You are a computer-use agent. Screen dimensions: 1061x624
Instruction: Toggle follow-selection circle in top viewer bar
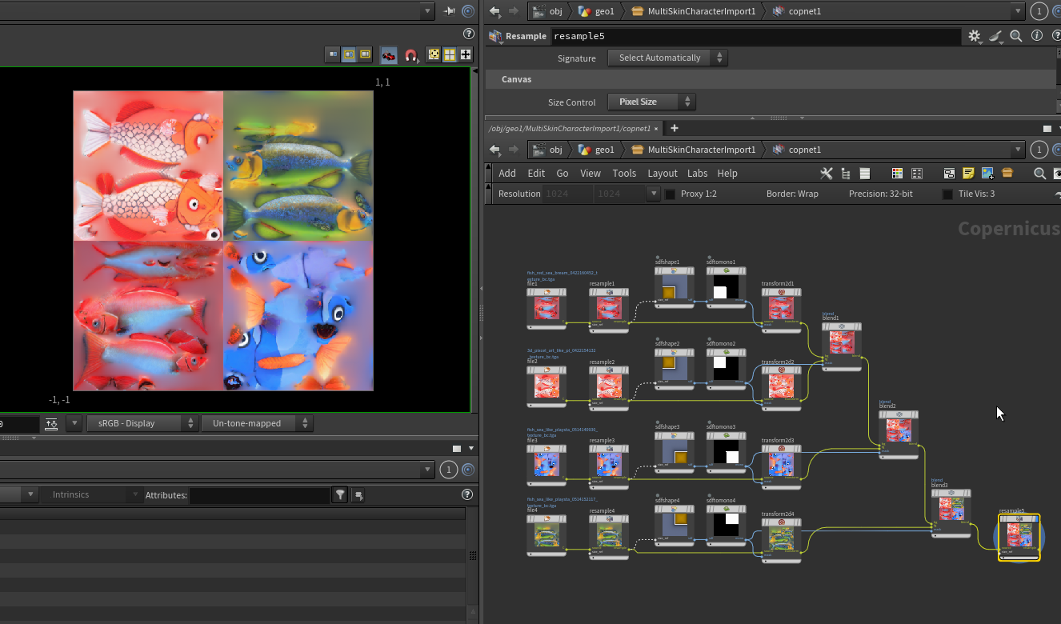pyautogui.click(x=469, y=11)
